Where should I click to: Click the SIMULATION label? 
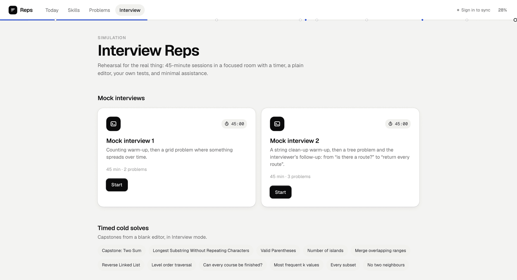pyautogui.click(x=112, y=38)
